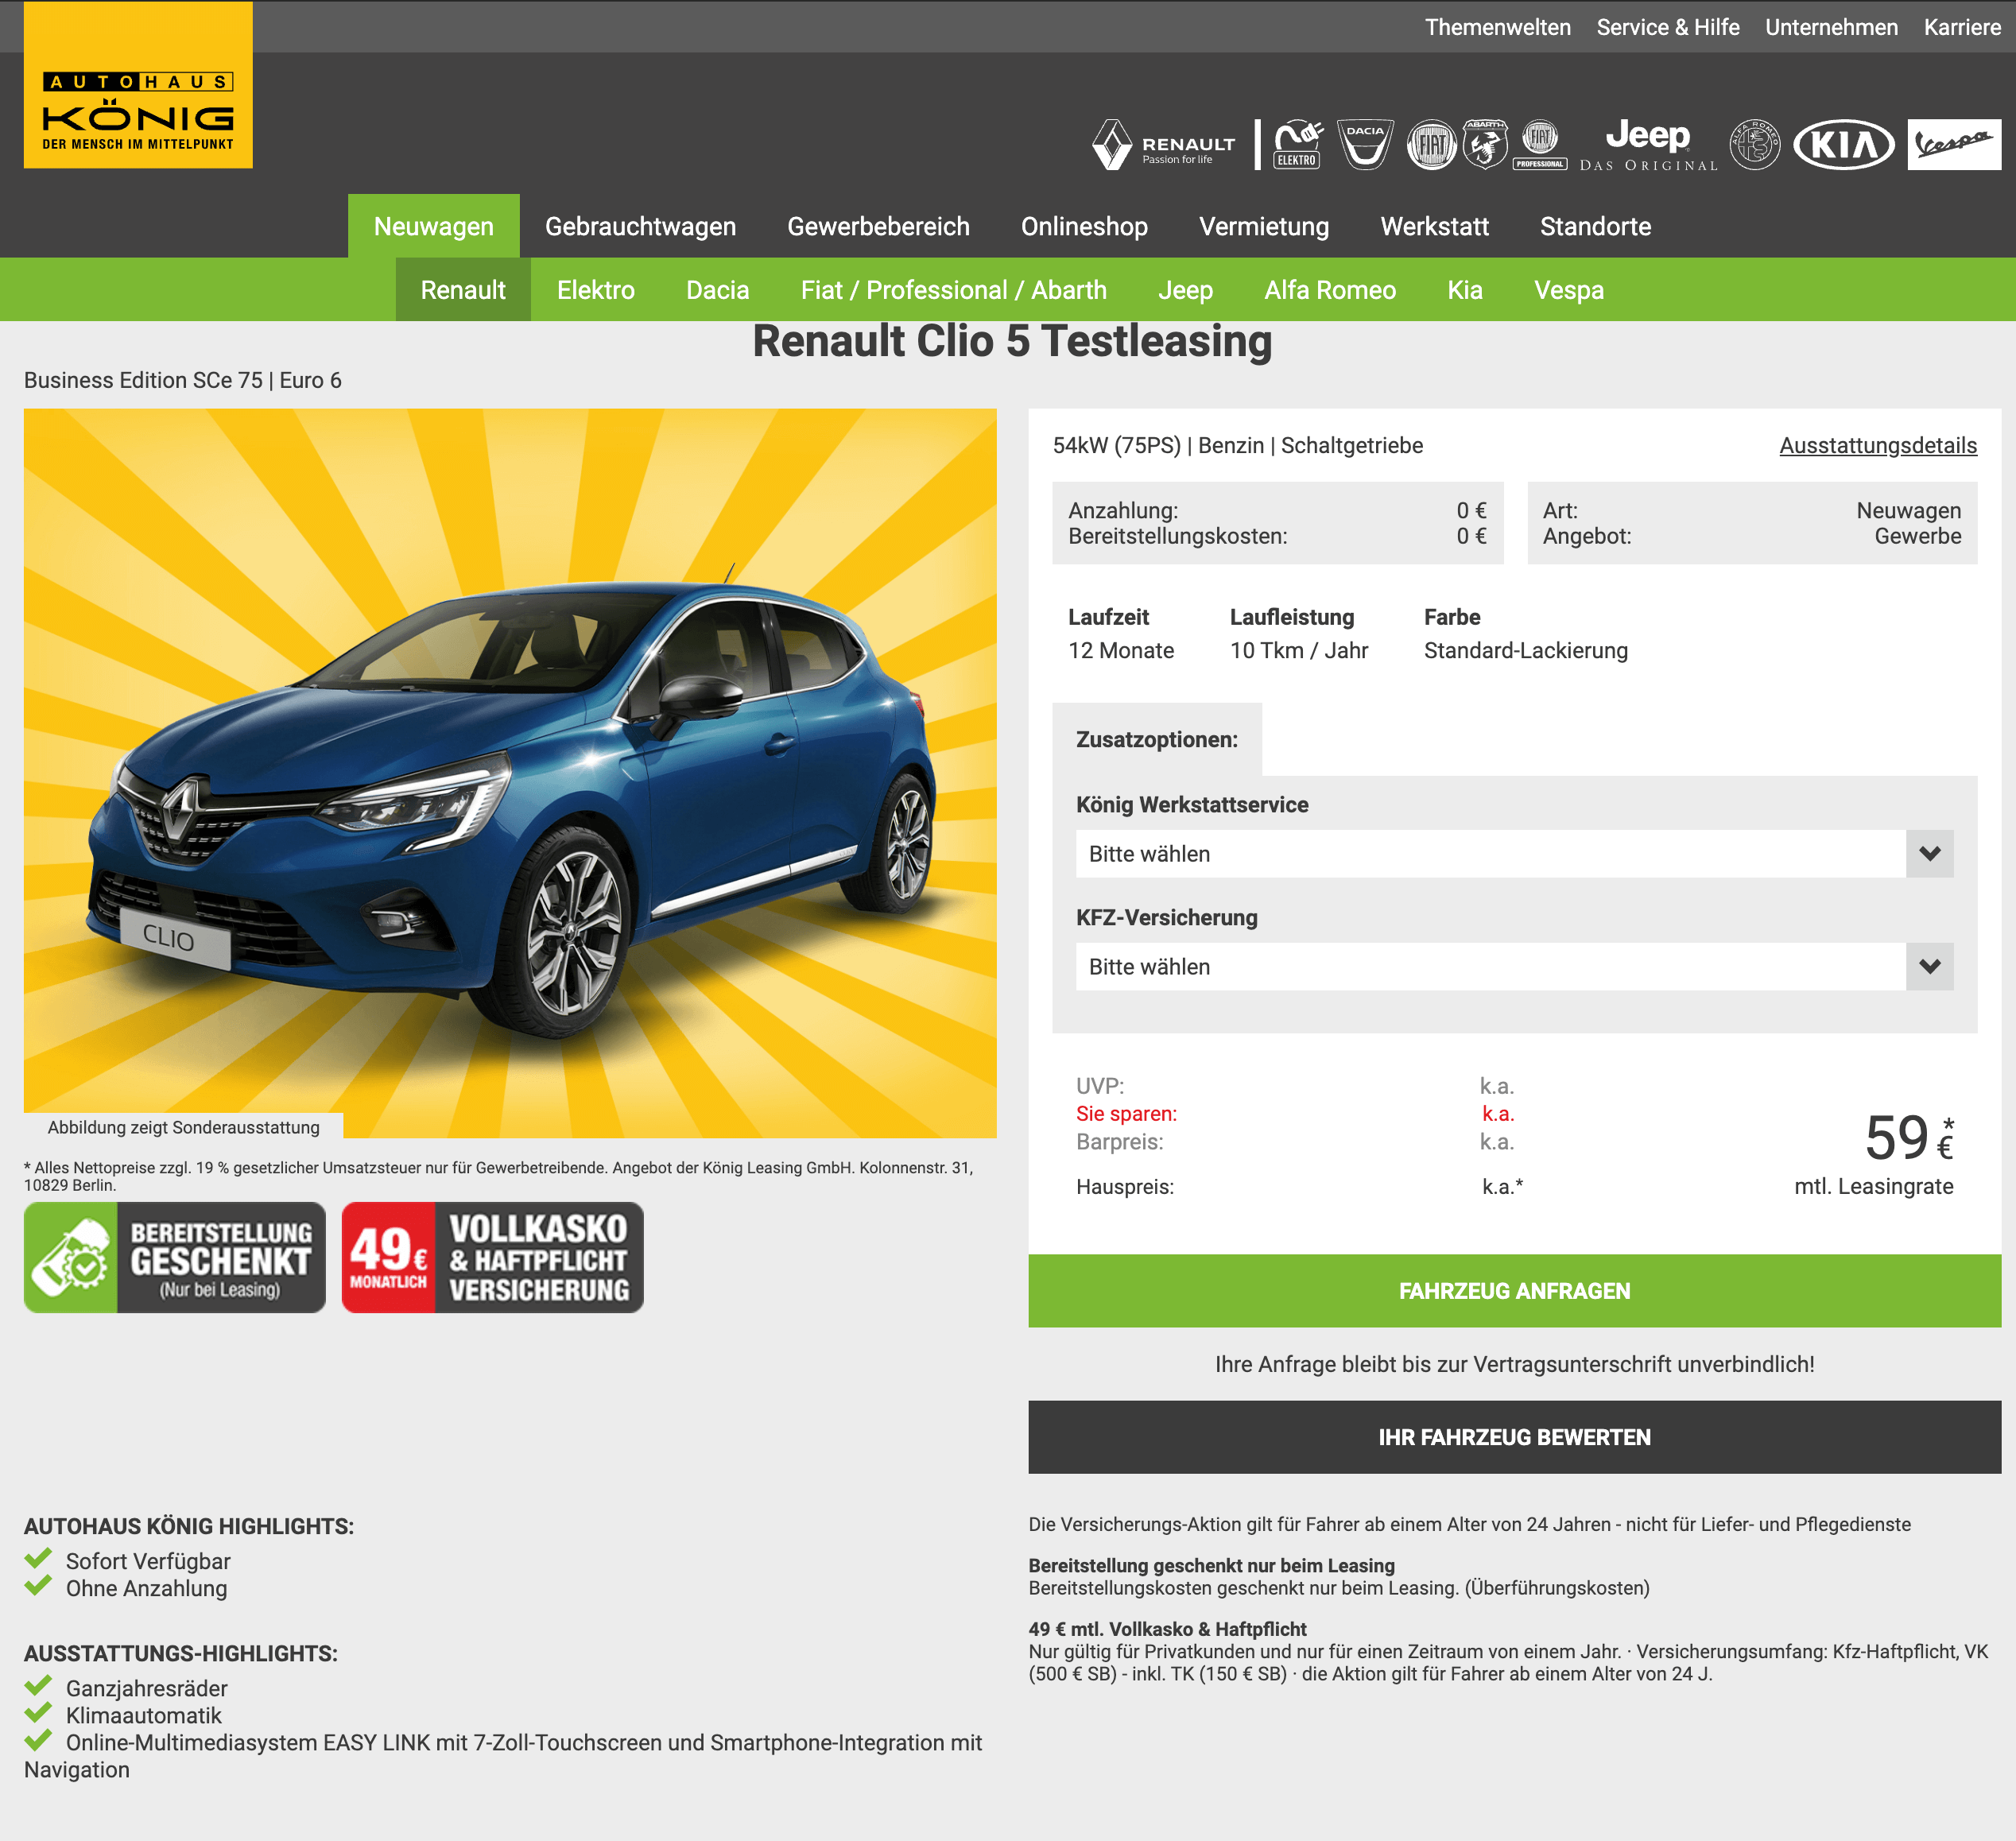Image resolution: width=2016 pixels, height=1841 pixels.
Task: Select Werkstatt in main navigation
Action: pyautogui.click(x=1434, y=226)
